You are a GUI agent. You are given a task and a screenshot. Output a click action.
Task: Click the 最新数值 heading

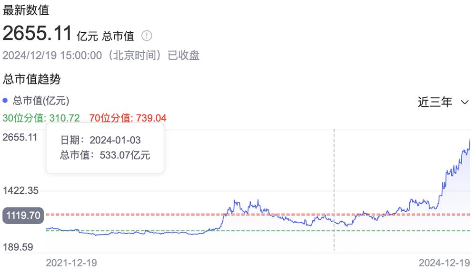(26, 9)
